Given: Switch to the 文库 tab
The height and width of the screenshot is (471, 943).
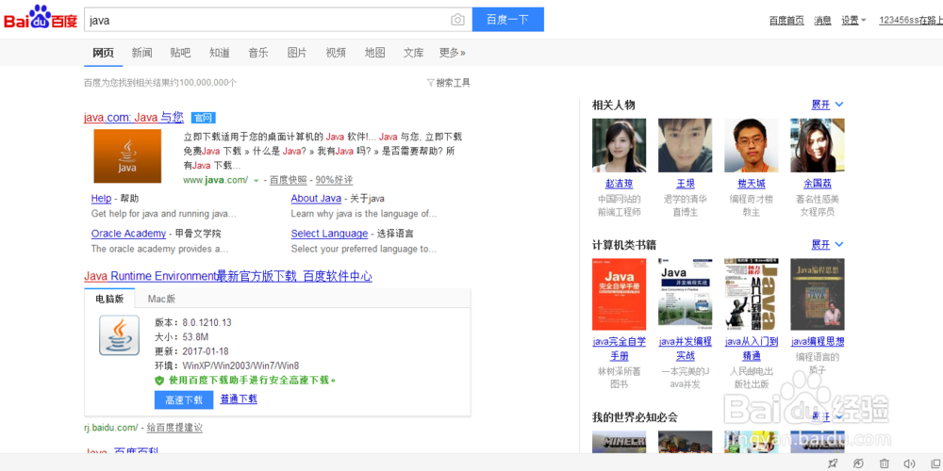Looking at the screenshot, I should pos(414,53).
